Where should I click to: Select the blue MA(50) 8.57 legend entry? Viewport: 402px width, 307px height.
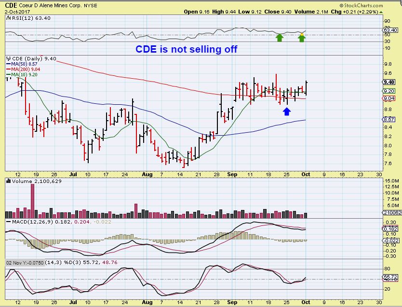point(22,64)
